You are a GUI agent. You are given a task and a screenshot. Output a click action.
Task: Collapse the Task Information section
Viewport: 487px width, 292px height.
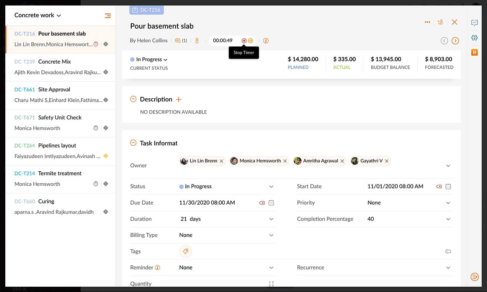pyautogui.click(x=133, y=143)
